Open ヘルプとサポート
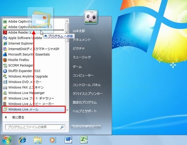The width and height of the screenshot is (187, 145). (85, 111)
